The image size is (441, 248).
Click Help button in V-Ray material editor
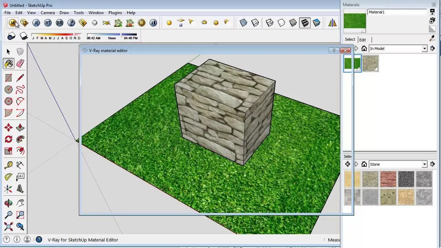click(334, 51)
